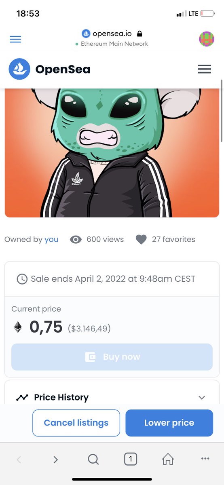Screen dimensions: 224x485
Task: Tap the browser search magnifier icon
Action: click(93, 459)
